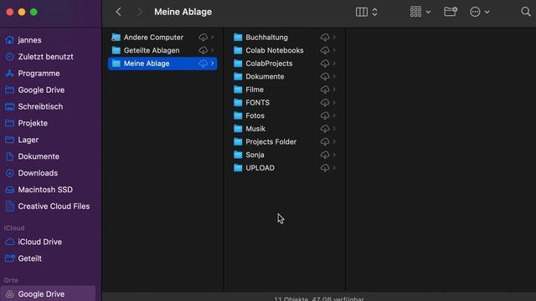Click cloud download icon for ColabProjects
This screenshot has width=536, height=301.
pyautogui.click(x=325, y=64)
